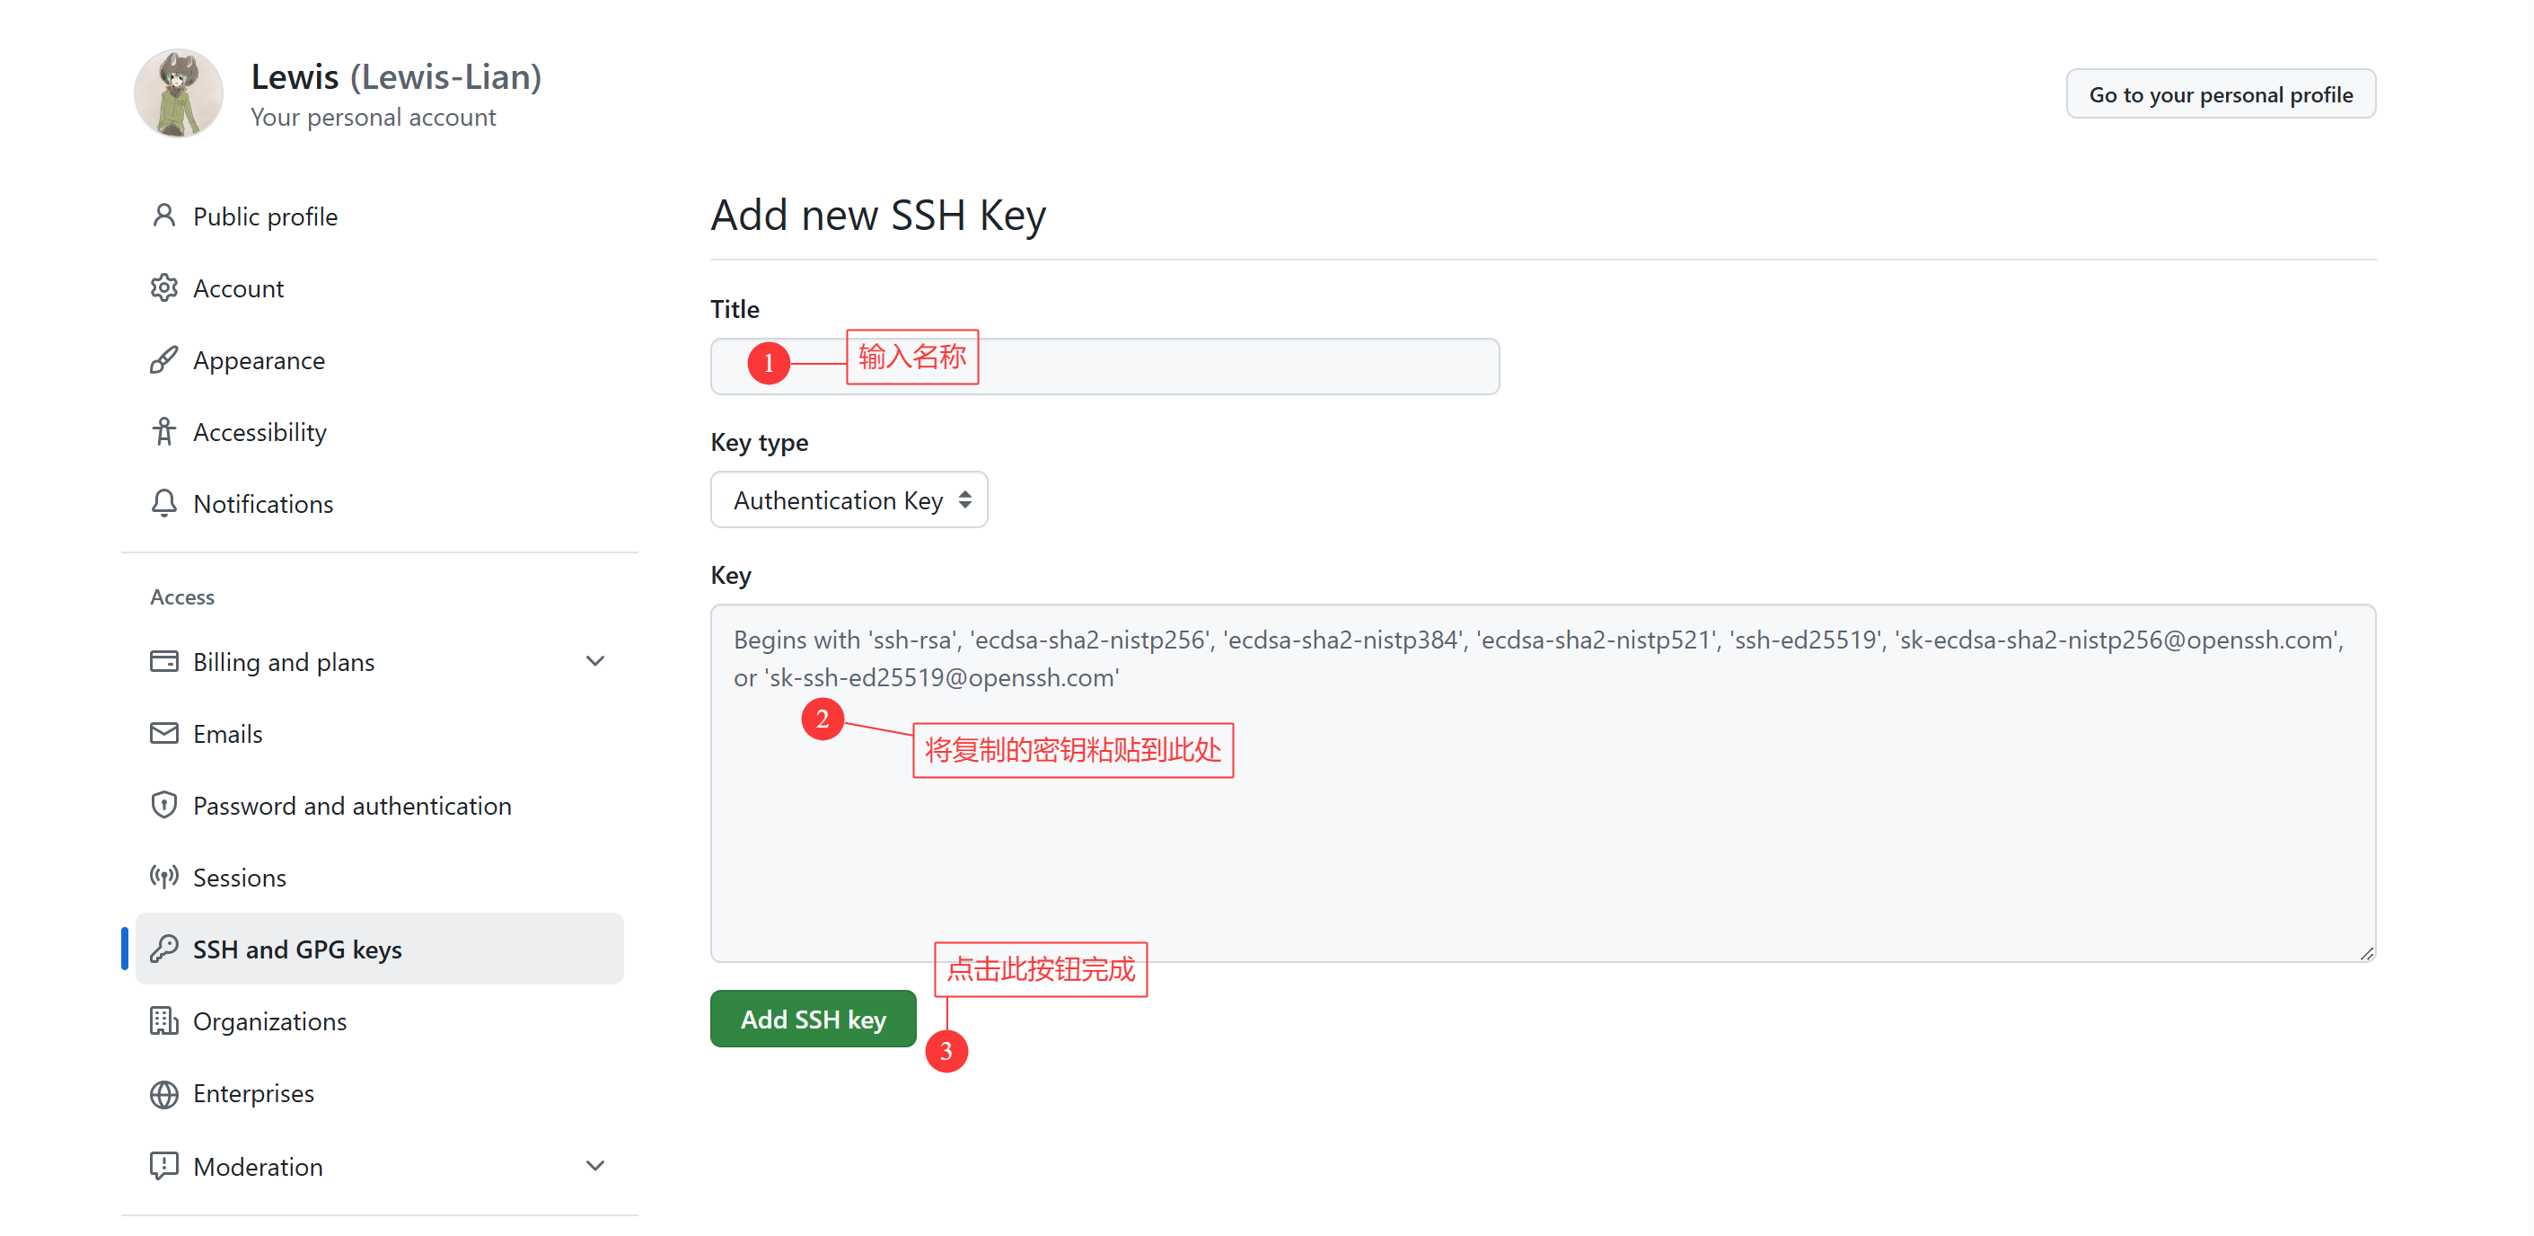This screenshot has height=1236, width=2534.
Task: Click the Emails envelope icon
Action: (163, 733)
